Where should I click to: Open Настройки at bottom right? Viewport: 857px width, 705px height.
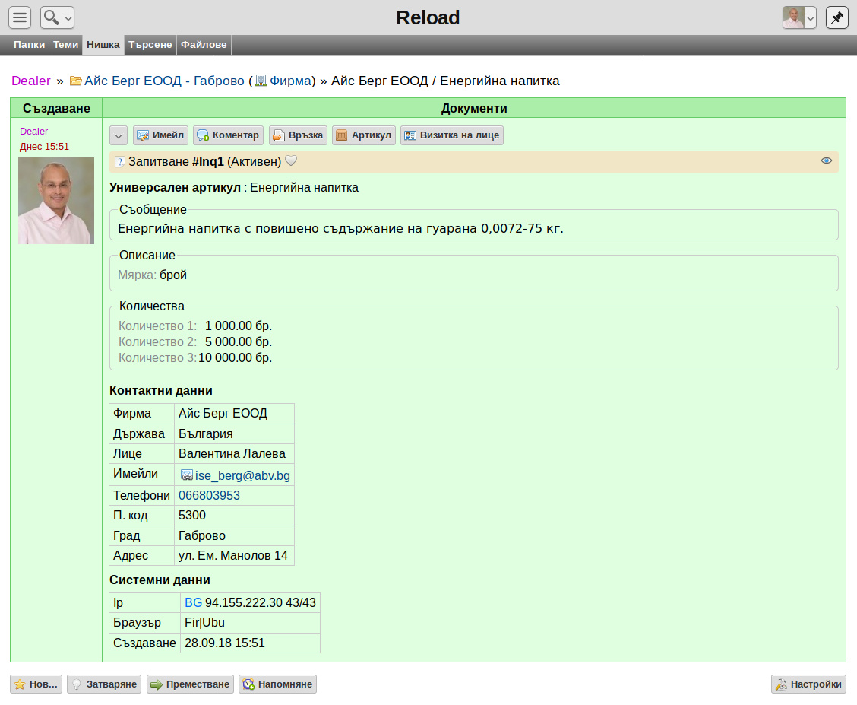[x=809, y=684]
